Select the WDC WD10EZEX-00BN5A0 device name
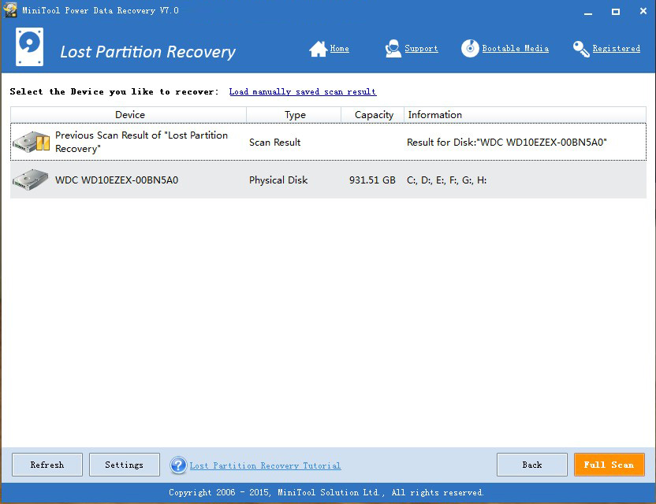Image resolution: width=656 pixels, height=504 pixels. click(x=117, y=180)
